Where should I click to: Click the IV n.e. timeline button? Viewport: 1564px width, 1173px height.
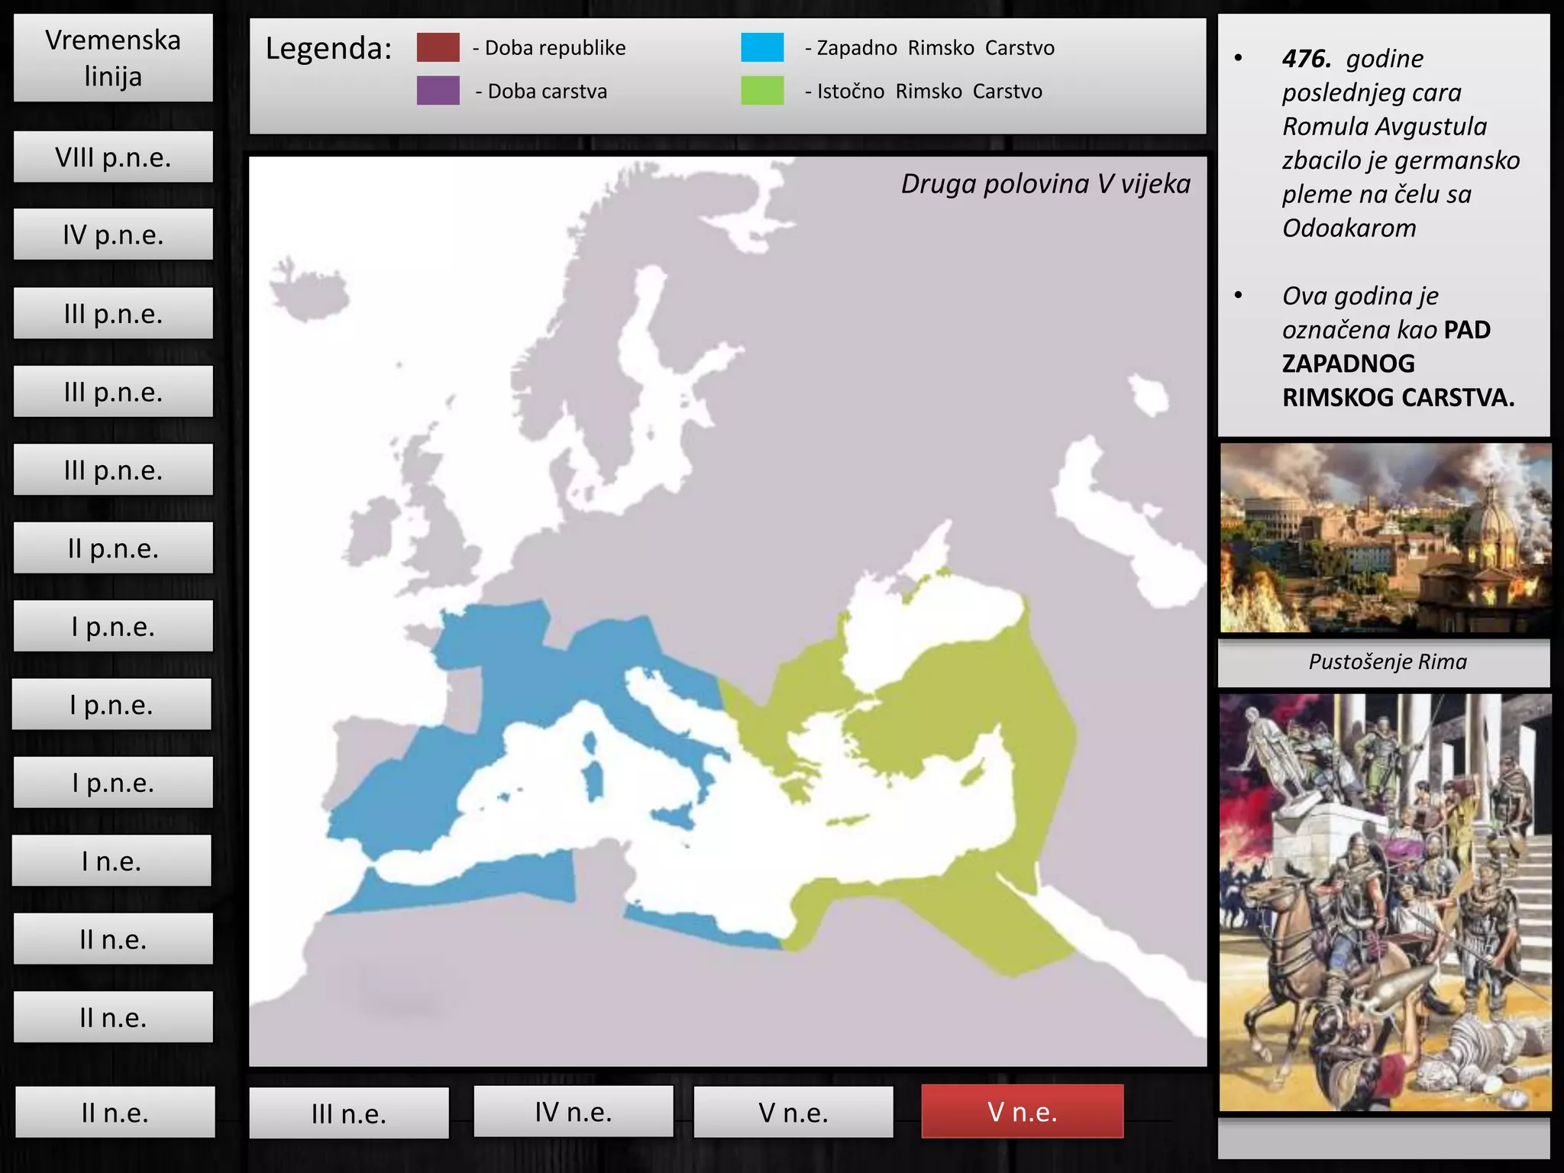click(574, 1112)
